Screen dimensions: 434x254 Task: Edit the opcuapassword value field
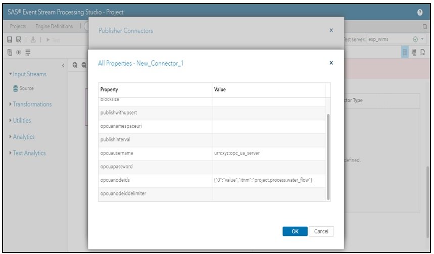click(268, 166)
